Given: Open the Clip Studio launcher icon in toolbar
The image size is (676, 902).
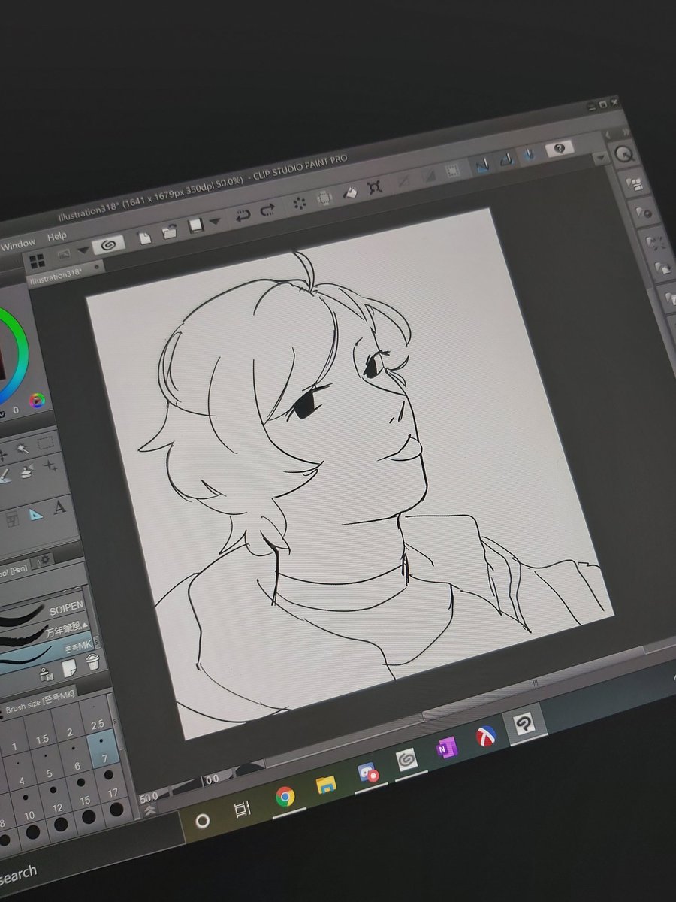Looking at the screenshot, I should coord(107,246).
